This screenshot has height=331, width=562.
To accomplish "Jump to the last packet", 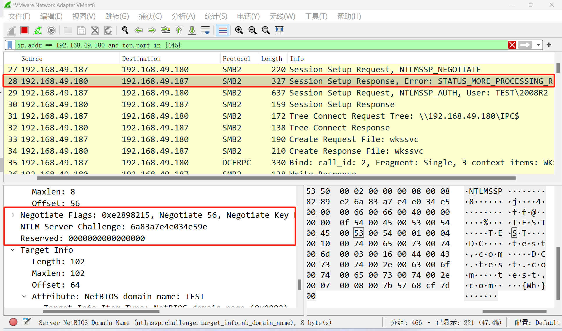I will click(x=192, y=30).
